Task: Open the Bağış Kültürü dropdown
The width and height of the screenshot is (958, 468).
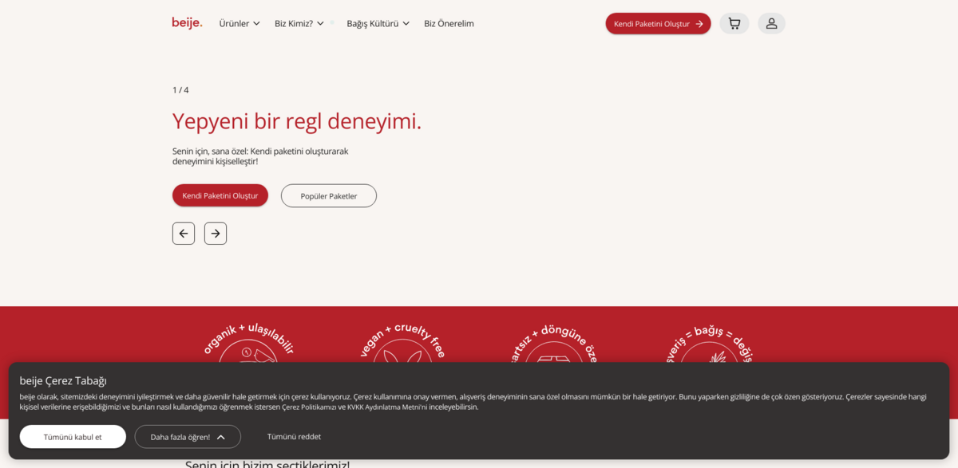Action: (x=378, y=24)
